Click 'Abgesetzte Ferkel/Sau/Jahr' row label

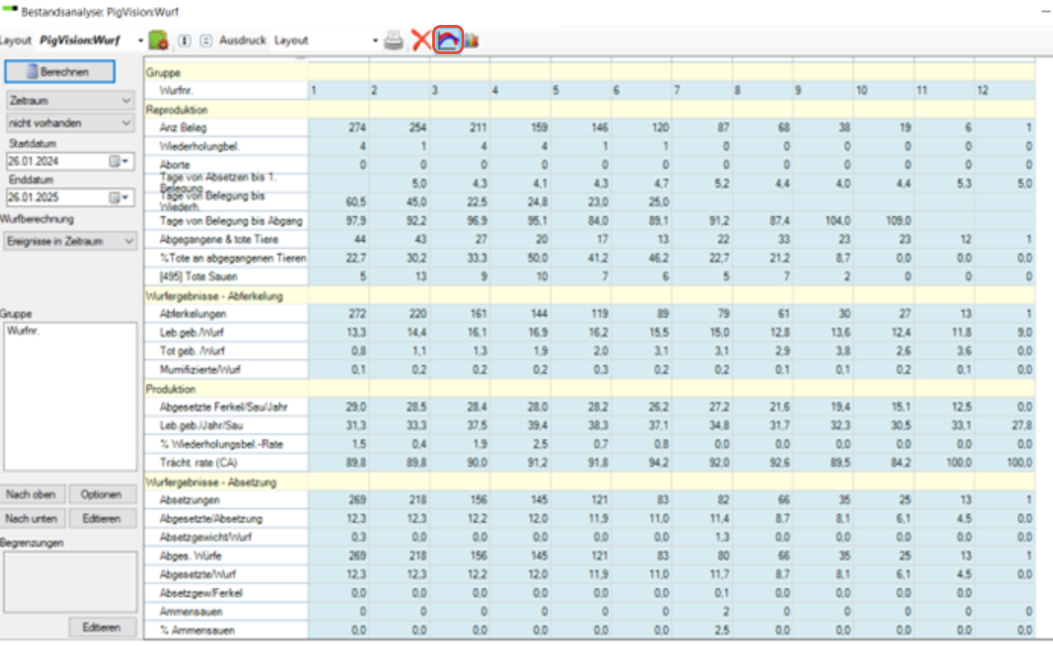click(x=223, y=407)
